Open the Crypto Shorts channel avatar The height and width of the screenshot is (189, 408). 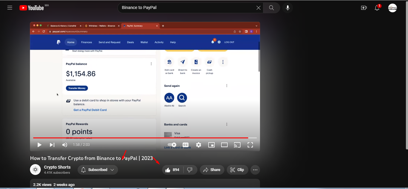point(35,170)
